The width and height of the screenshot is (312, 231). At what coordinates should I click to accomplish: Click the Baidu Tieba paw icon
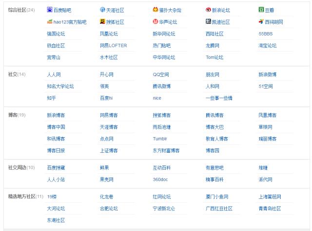pyautogui.click(x=50, y=10)
